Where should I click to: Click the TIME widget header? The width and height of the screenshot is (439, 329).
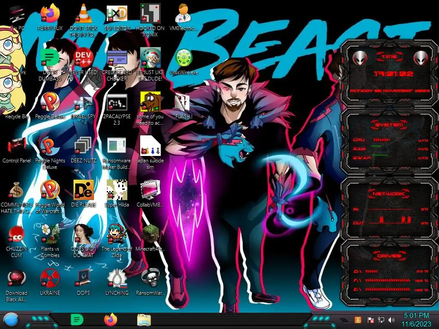point(389,57)
